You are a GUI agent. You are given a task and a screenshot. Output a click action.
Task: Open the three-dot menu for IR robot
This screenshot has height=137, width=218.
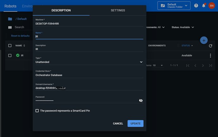(210, 55)
